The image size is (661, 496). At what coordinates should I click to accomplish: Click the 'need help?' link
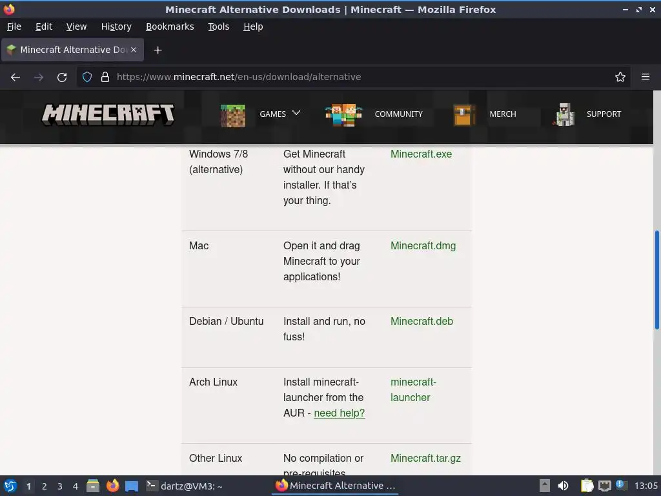pyautogui.click(x=340, y=413)
